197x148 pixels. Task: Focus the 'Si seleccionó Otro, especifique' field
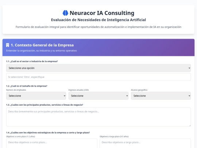click(x=98, y=77)
